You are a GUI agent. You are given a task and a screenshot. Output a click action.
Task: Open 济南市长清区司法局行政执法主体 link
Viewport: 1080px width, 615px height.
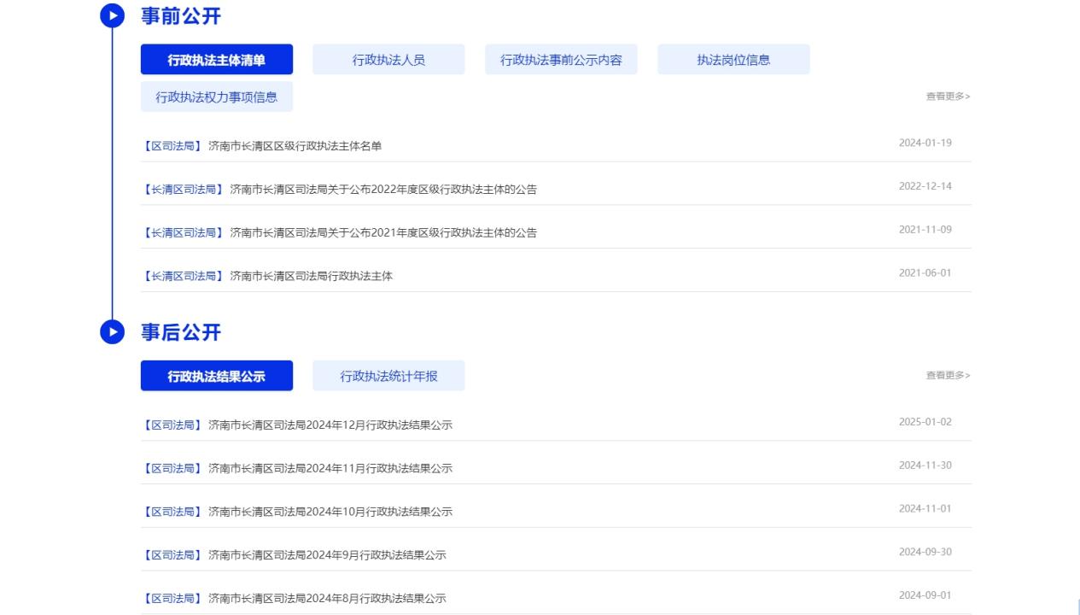click(x=311, y=276)
